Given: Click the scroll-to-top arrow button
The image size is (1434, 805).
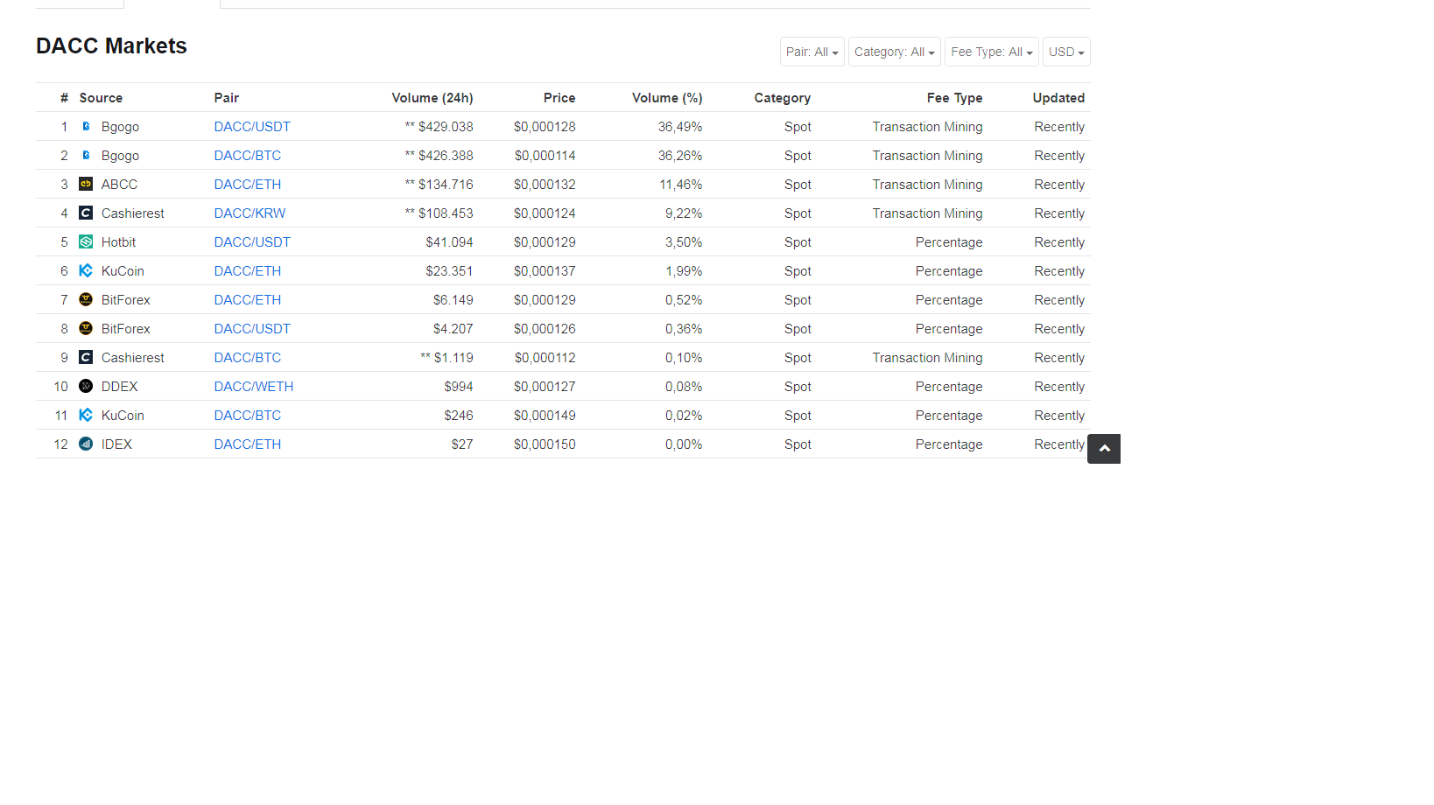Looking at the screenshot, I should 1104,449.
